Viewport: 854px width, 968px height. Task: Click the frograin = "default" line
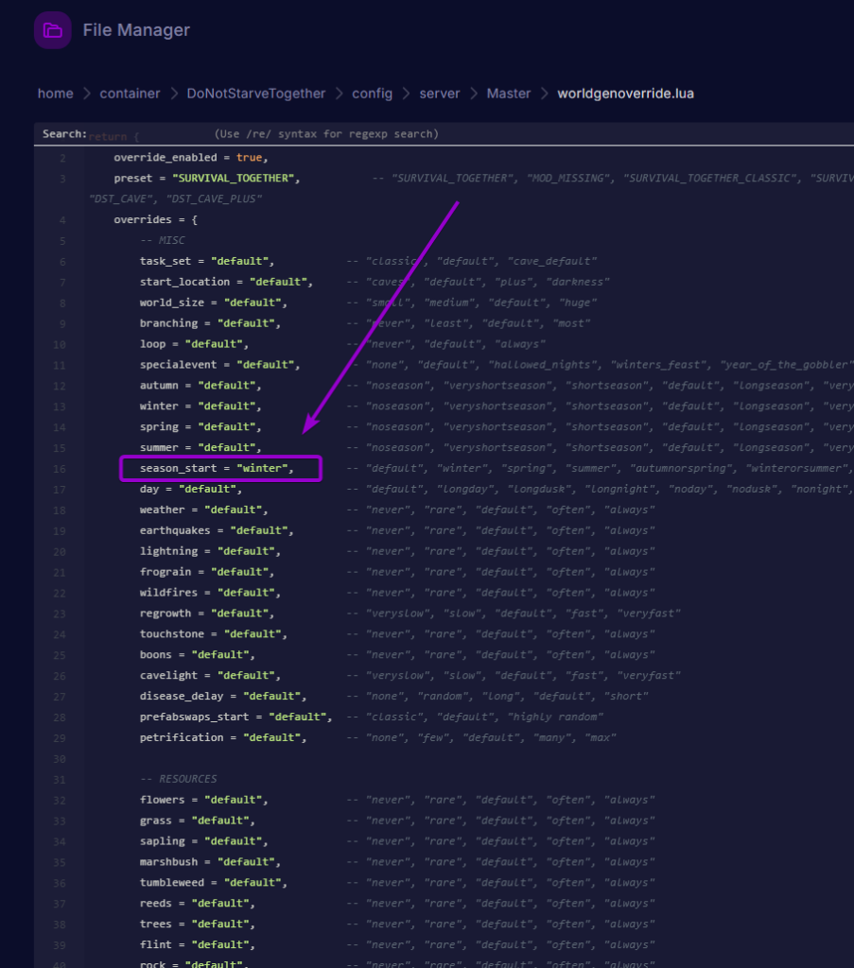point(206,572)
